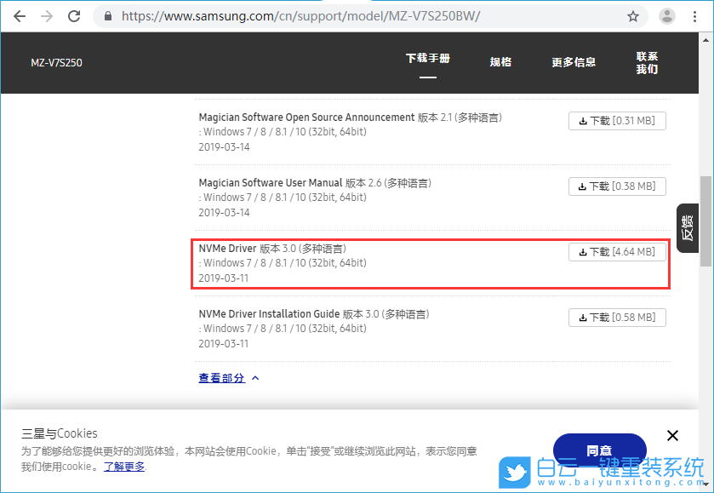Image resolution: width=714 pixels, height=493 pixels.
Task: Click the forward navigation arrow
Action: coord(46,15)
